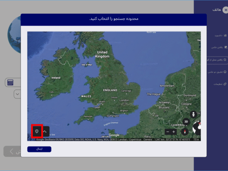The height and width of the screenshot is (171, 228).
Task: Open the calendar date picker icon
Action: [10, 83]
